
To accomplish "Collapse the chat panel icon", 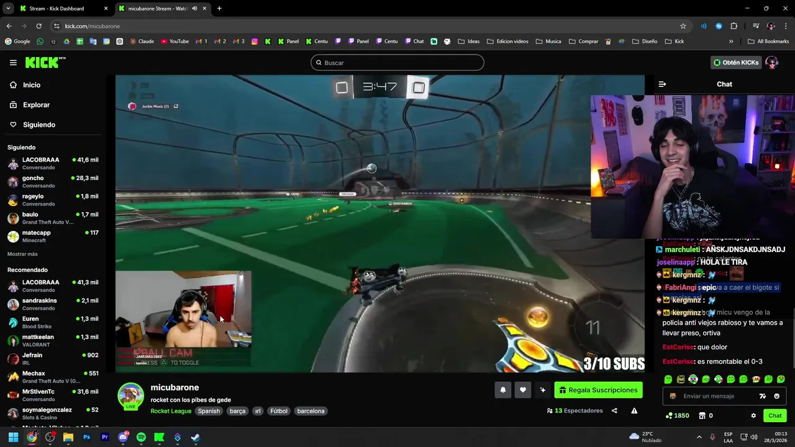I will click(662, 84).
